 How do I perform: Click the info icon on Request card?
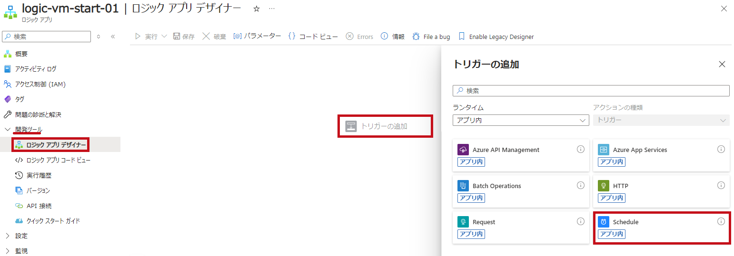point(581,221)
